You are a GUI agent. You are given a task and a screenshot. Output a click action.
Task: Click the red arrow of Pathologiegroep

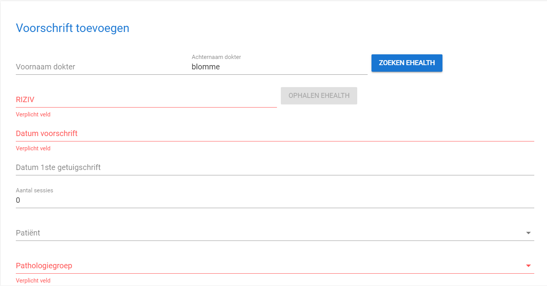coord(528,266)
